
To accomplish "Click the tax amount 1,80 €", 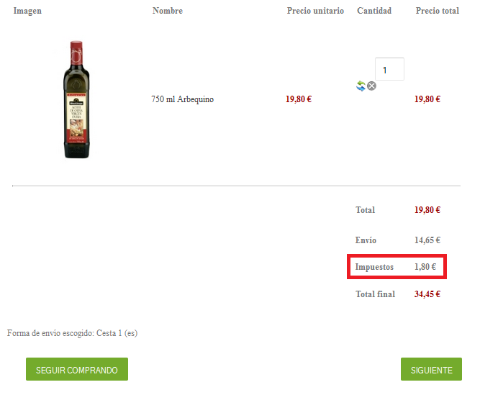I will pyautogui.click(x=426, y=267).
